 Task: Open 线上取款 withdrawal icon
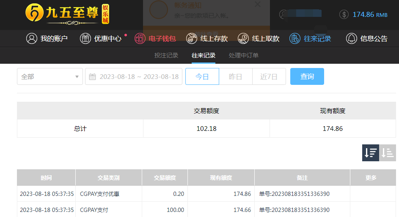pyautogui.click(x=243, y=38)
